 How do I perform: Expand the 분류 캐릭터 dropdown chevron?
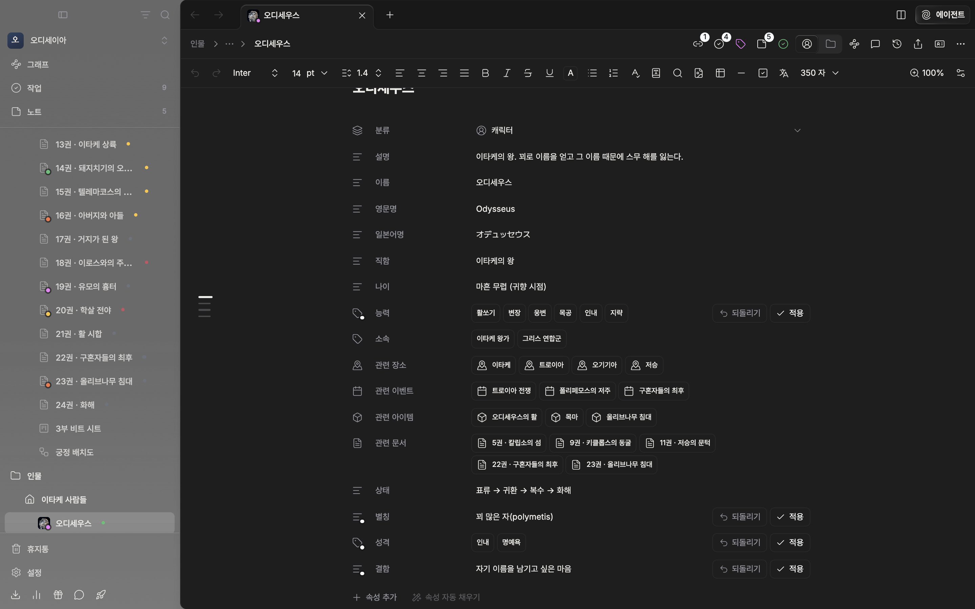(x=797, y=131)
